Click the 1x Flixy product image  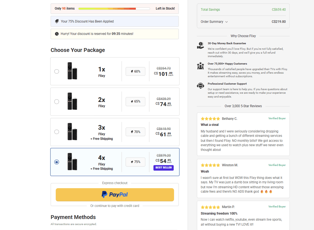pos(72,71)
